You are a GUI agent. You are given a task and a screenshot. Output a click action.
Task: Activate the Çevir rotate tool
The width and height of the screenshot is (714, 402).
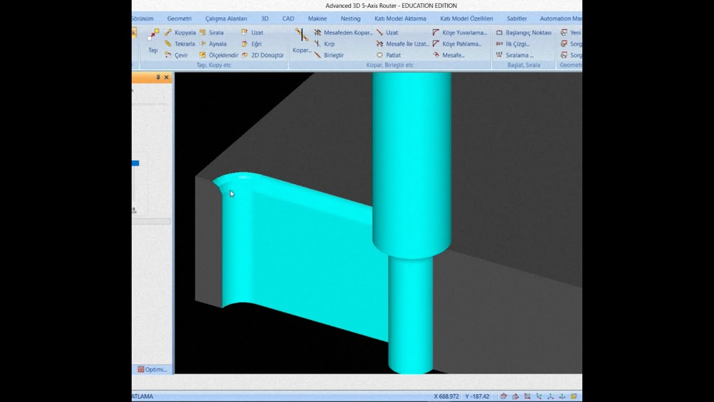[x=176, y=55]
